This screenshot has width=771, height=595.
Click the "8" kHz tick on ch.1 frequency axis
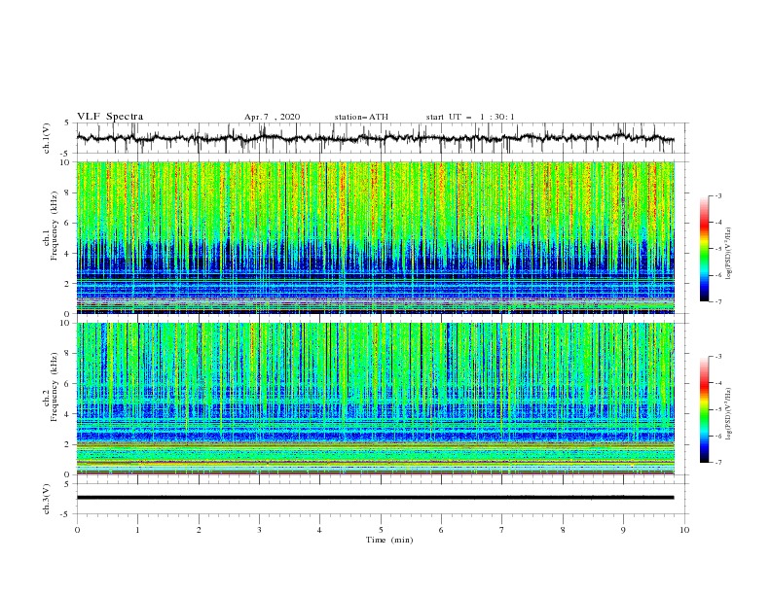pyautogui.click(x=67, y=192)
